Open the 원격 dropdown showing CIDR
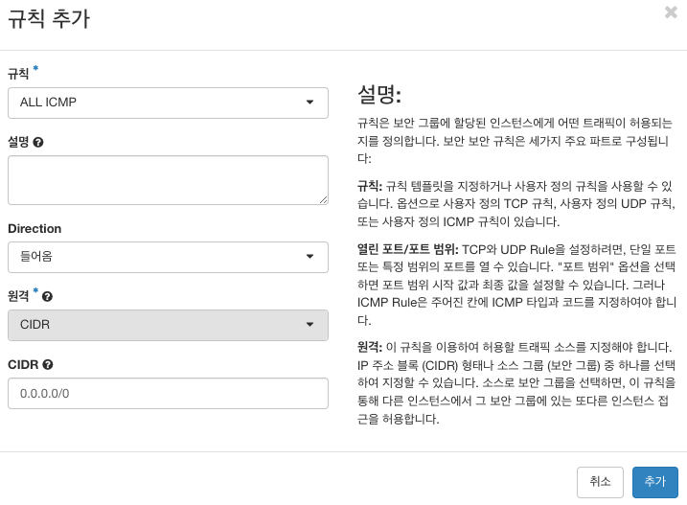 point(168,325)
